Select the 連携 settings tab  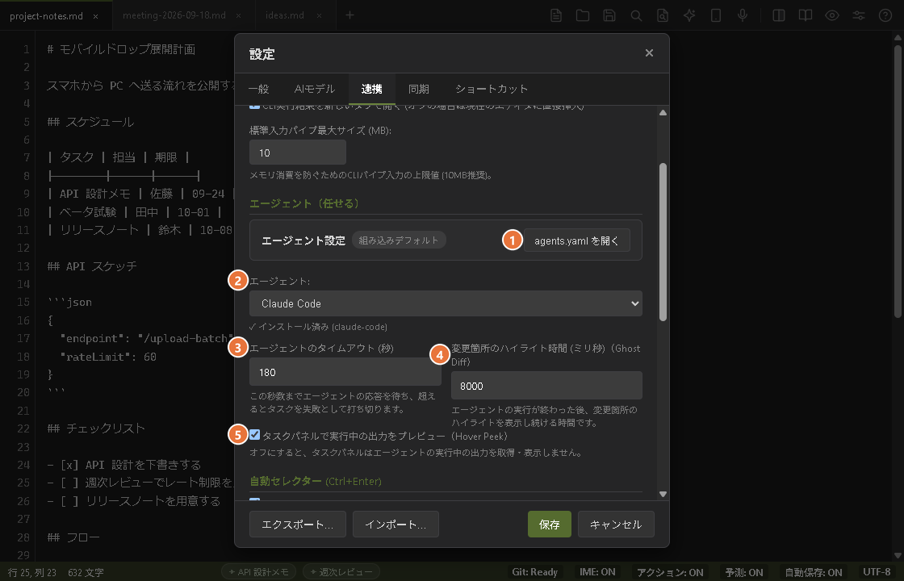372,89
